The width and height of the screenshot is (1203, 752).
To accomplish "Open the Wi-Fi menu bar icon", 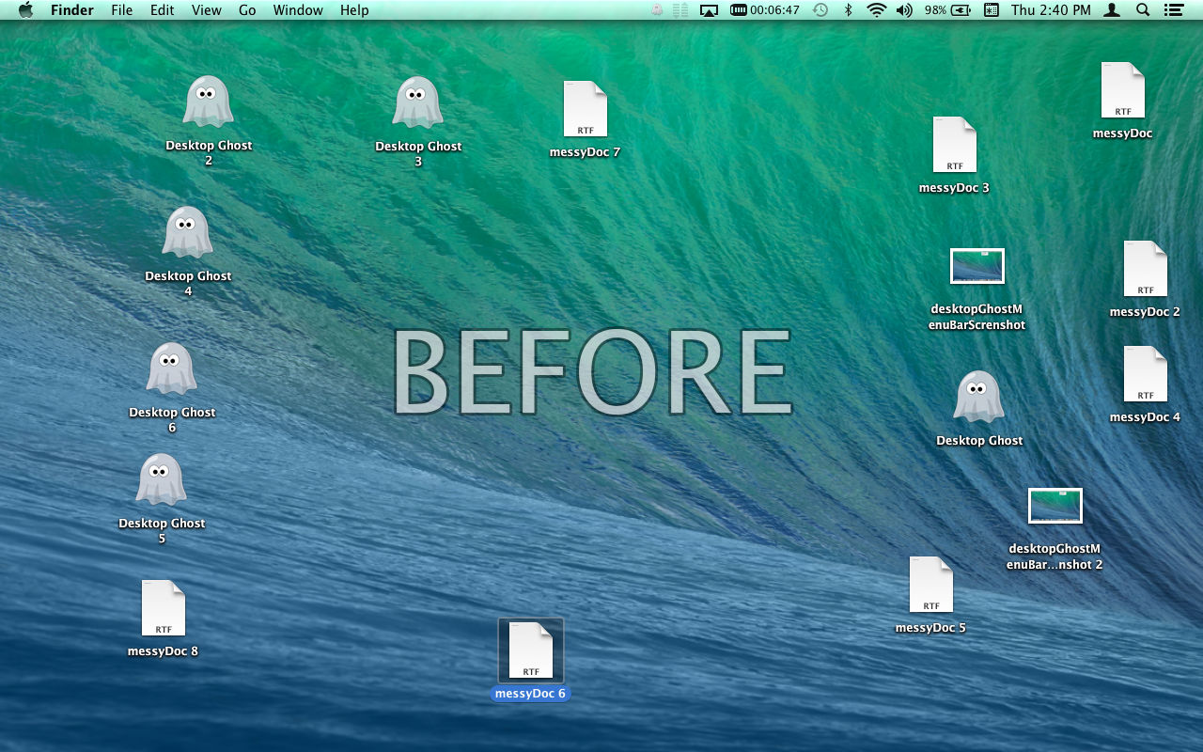I will click(877, 10).
